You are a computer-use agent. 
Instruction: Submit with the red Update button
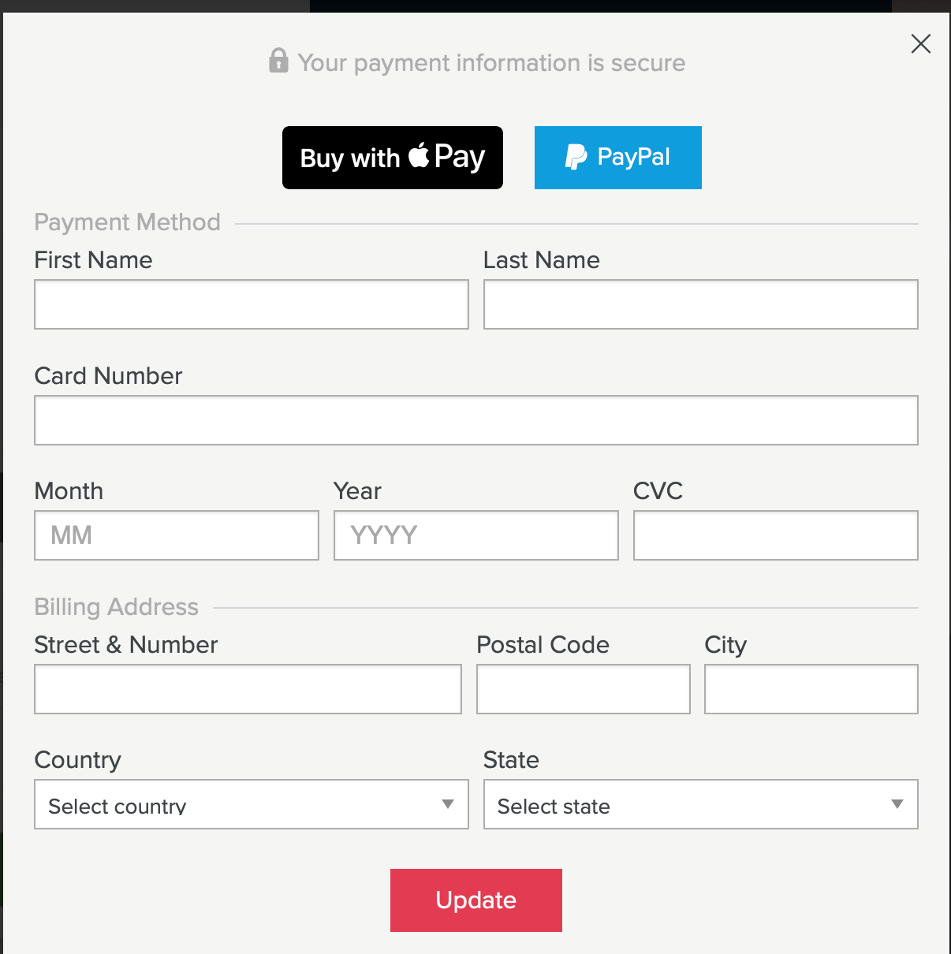[x=476, y=900]
